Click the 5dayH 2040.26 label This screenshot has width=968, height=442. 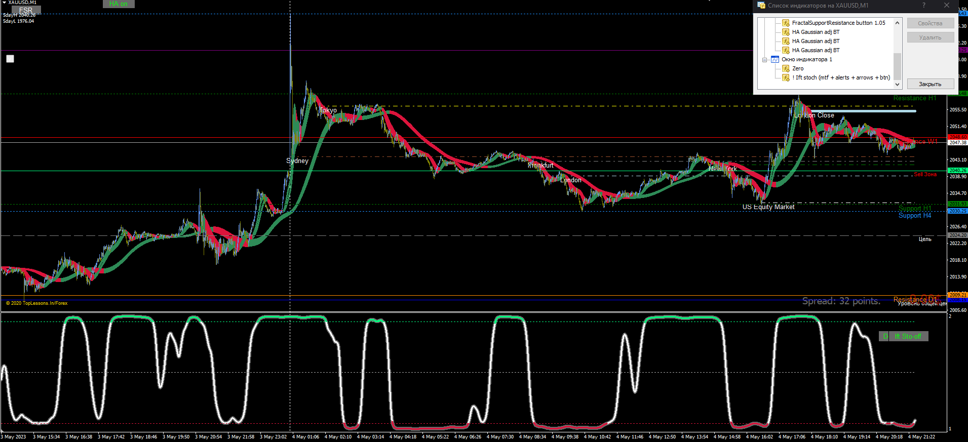tap(19, 15)
